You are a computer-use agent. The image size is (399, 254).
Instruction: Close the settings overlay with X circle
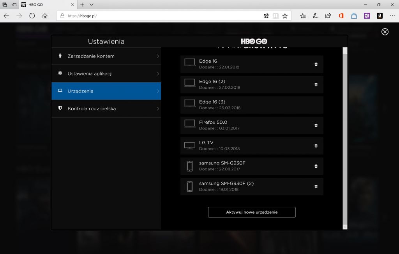[x=385, y=32]
